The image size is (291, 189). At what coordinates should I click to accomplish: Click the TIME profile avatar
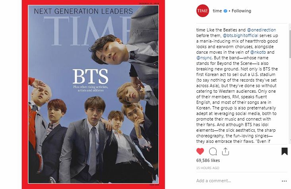[203, 11]
